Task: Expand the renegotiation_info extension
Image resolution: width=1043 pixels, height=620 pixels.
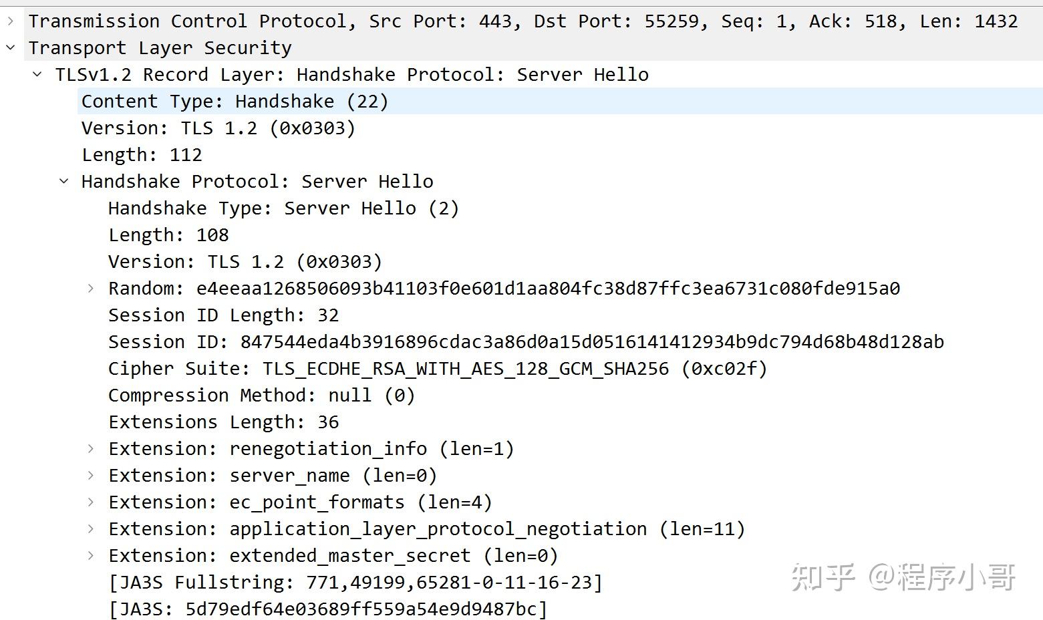Action: pos(91,449)
